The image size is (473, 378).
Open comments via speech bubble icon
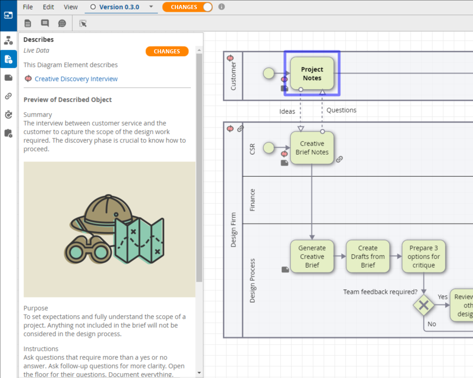(x=45, y=24)
